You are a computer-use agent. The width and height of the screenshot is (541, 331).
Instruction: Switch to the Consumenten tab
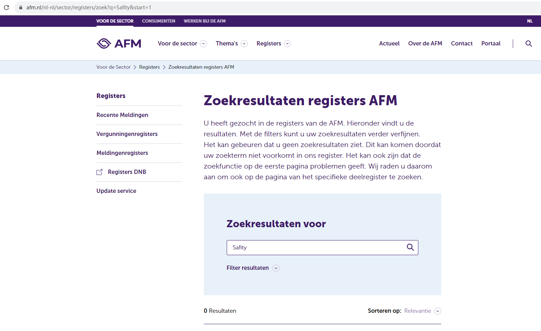point(158,21)
